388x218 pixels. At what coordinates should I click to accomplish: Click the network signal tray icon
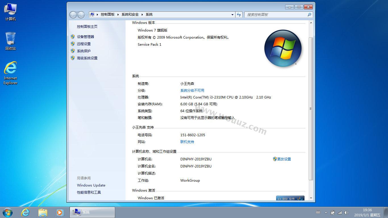[340, 212]
